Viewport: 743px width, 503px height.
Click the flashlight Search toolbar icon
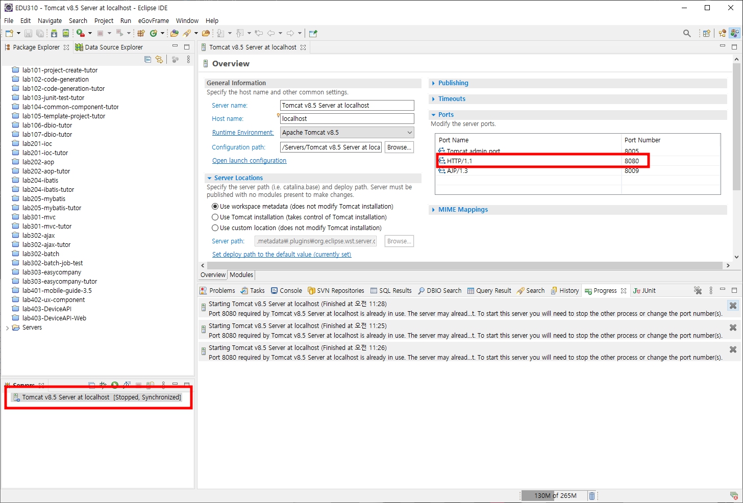pyautogui.click(x=187, y=33)
